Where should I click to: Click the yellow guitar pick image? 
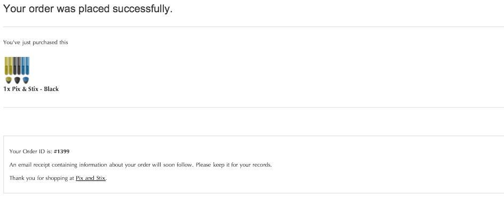tap(9, 80)
